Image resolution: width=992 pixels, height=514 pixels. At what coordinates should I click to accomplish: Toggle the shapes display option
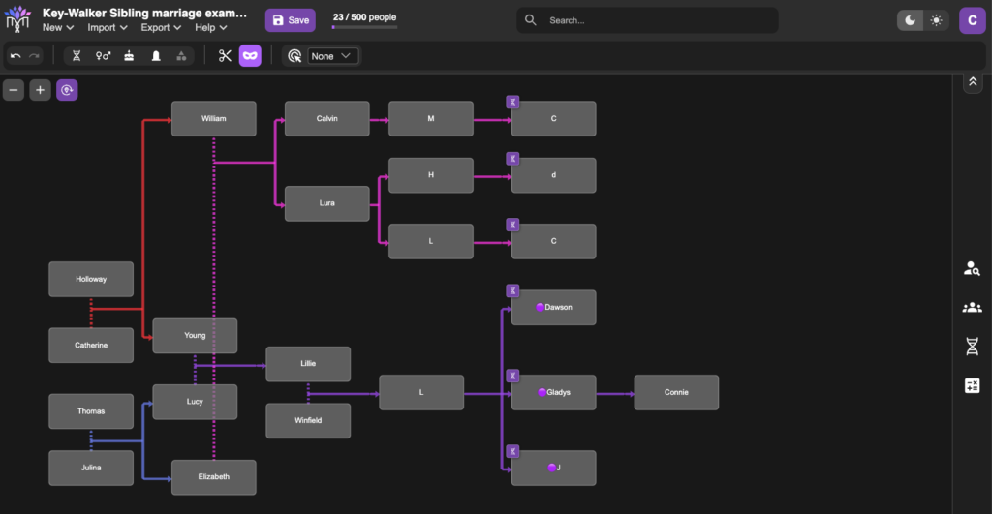[181, 56]
